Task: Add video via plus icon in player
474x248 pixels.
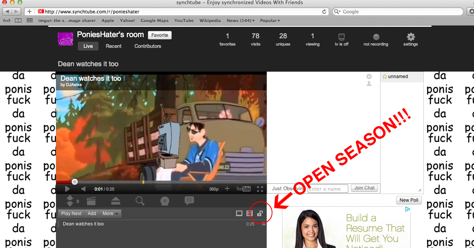Action: pos(227,189)
